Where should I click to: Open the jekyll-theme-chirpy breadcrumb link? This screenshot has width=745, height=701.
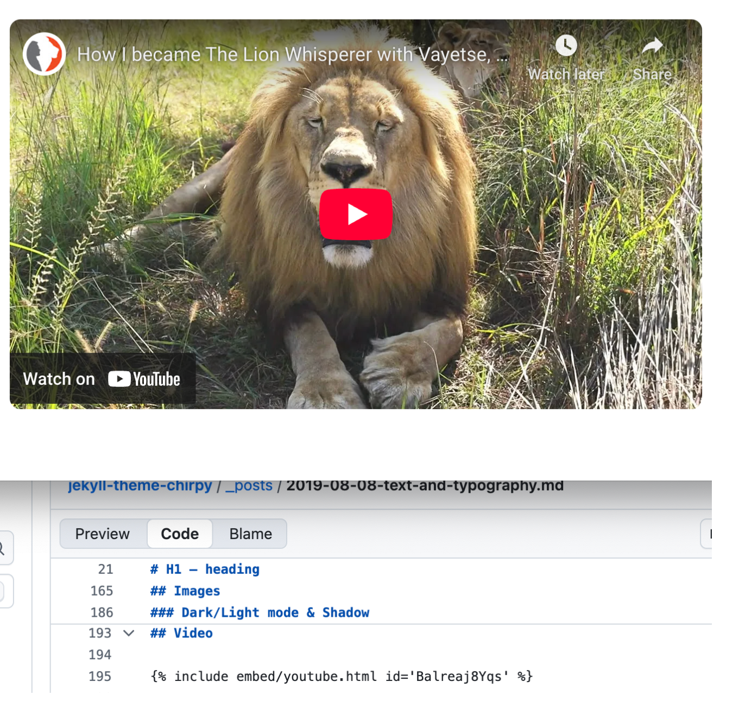click(x=140, y=485)
